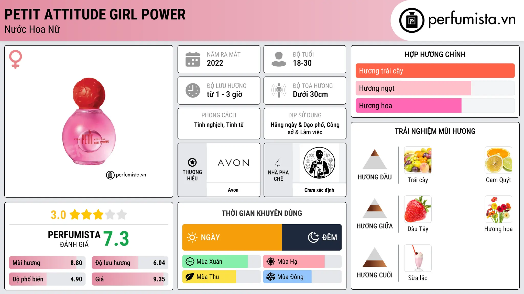Click the Hương hoa accord bar
Viewport: 524px width, 294px height.
(435, 106)
